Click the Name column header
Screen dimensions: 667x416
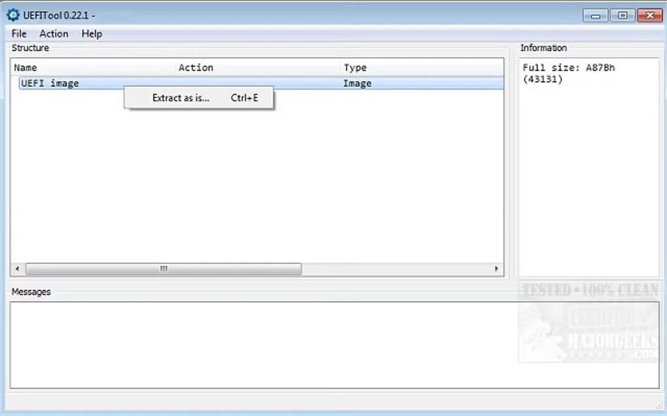point(94,67)
